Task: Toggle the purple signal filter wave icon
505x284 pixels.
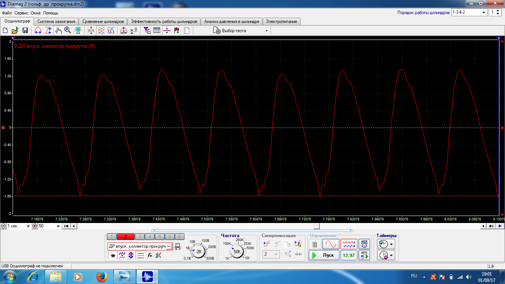Action: pos(122,255)
